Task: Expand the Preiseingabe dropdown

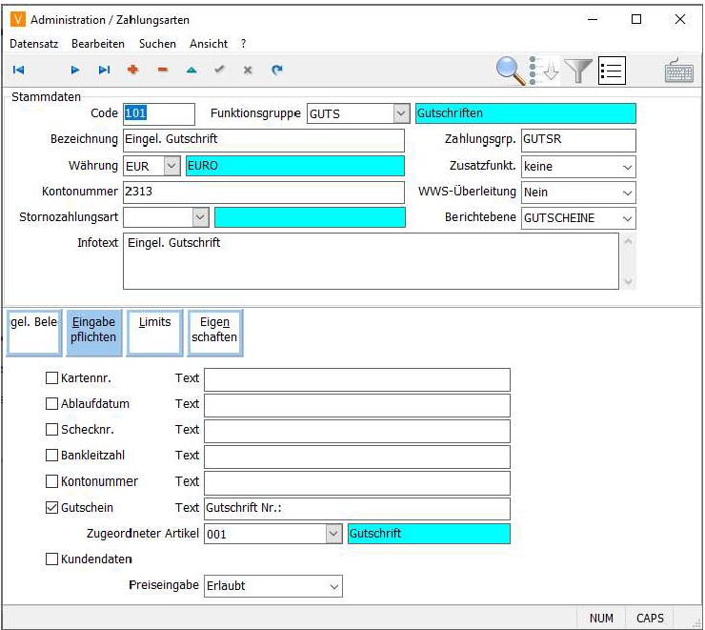Action: pyautogui.click(x=333, y=586)
